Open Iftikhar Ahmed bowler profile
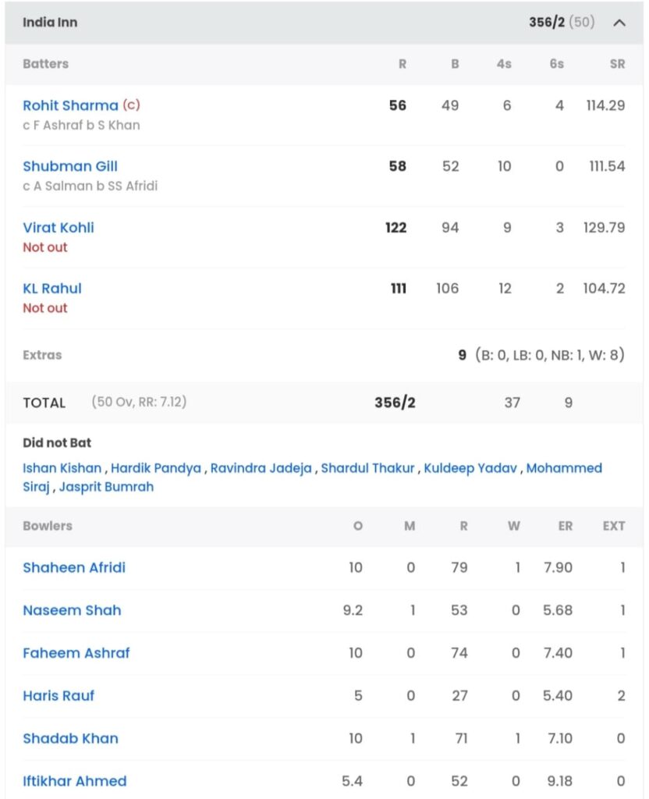Screen dimensions: 649x799 (74, 781)
